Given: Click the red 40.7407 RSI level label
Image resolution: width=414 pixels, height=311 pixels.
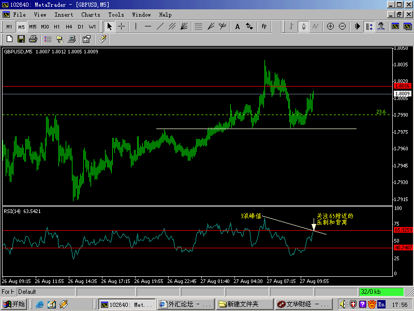Looking at the screenshot, I should [403, 248].
